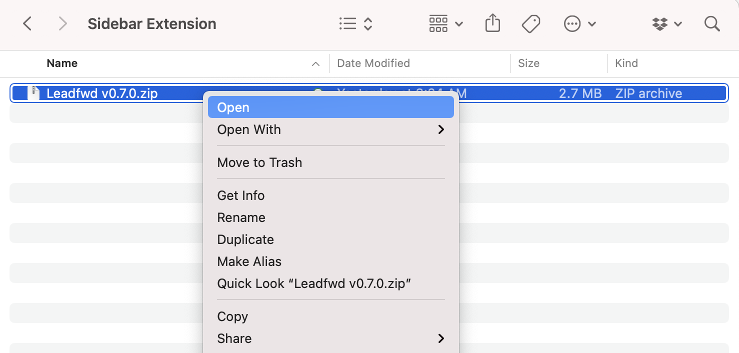The height and width of the screenshot is (353, 739).
Task: Sort by the Date Modified column
Action: click(373, 63)
